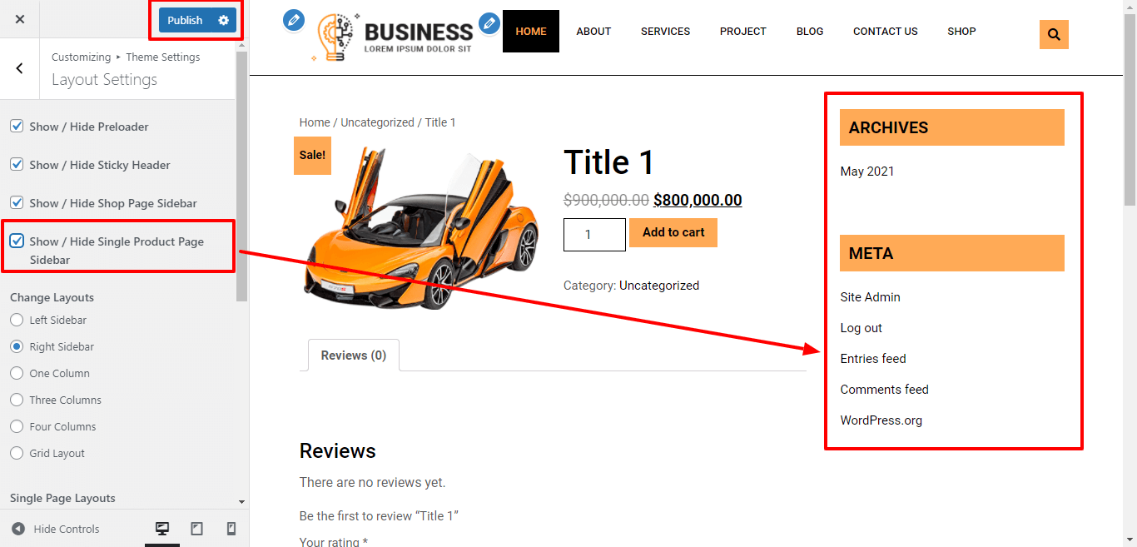
Task: Switch to desktop preview device icon
Action: [x=162, y=529]
